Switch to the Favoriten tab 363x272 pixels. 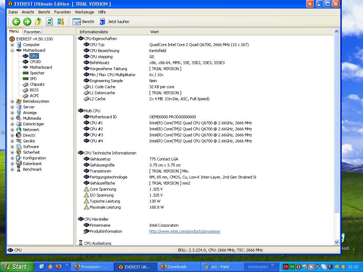point(32,32)
